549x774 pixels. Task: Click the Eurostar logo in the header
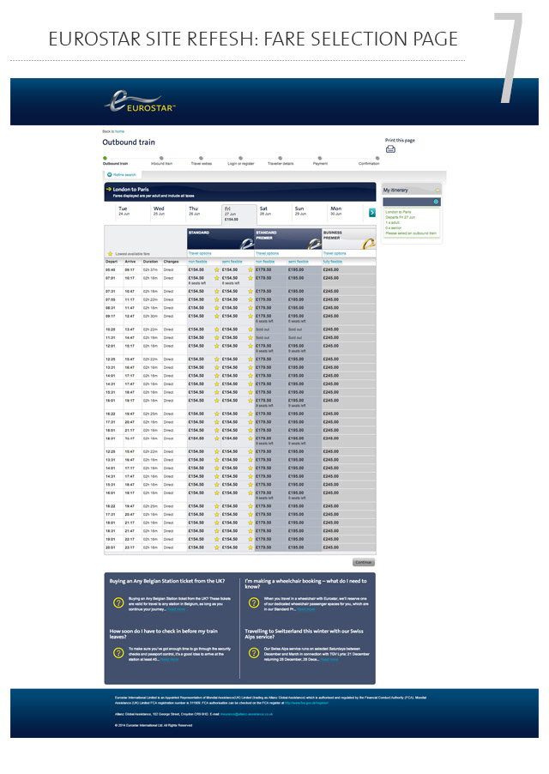pyautogui.click(x=140, y=101)
